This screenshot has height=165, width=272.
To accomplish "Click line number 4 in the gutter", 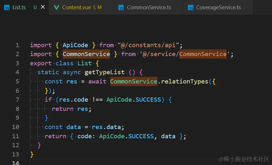I will (17, 72).
